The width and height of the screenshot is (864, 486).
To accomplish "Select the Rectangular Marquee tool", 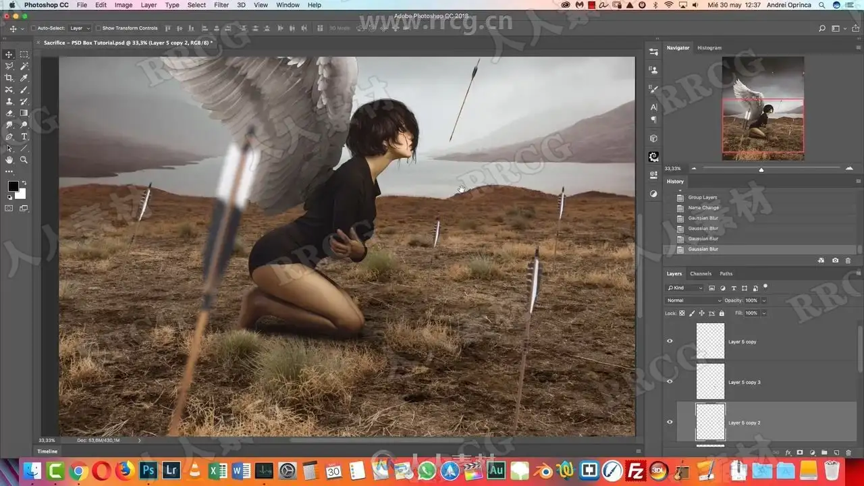I will click(24, 55).
